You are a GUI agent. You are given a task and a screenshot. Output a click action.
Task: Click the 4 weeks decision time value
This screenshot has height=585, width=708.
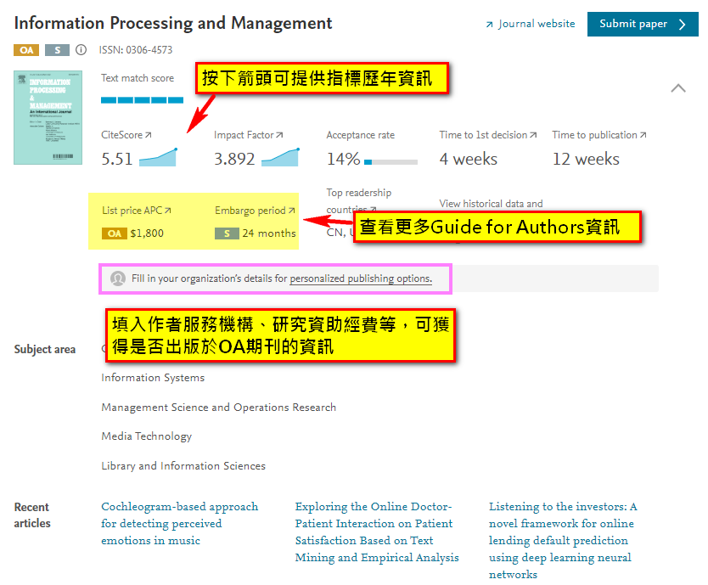pyautogui.click(x=469, y=159)
